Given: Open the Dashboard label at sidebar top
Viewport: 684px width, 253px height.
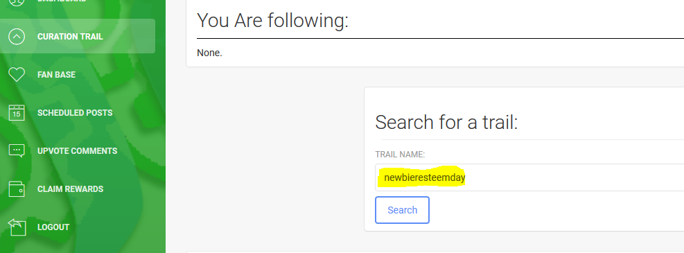Looking at the screenshot, I should [x=62, y=1].
